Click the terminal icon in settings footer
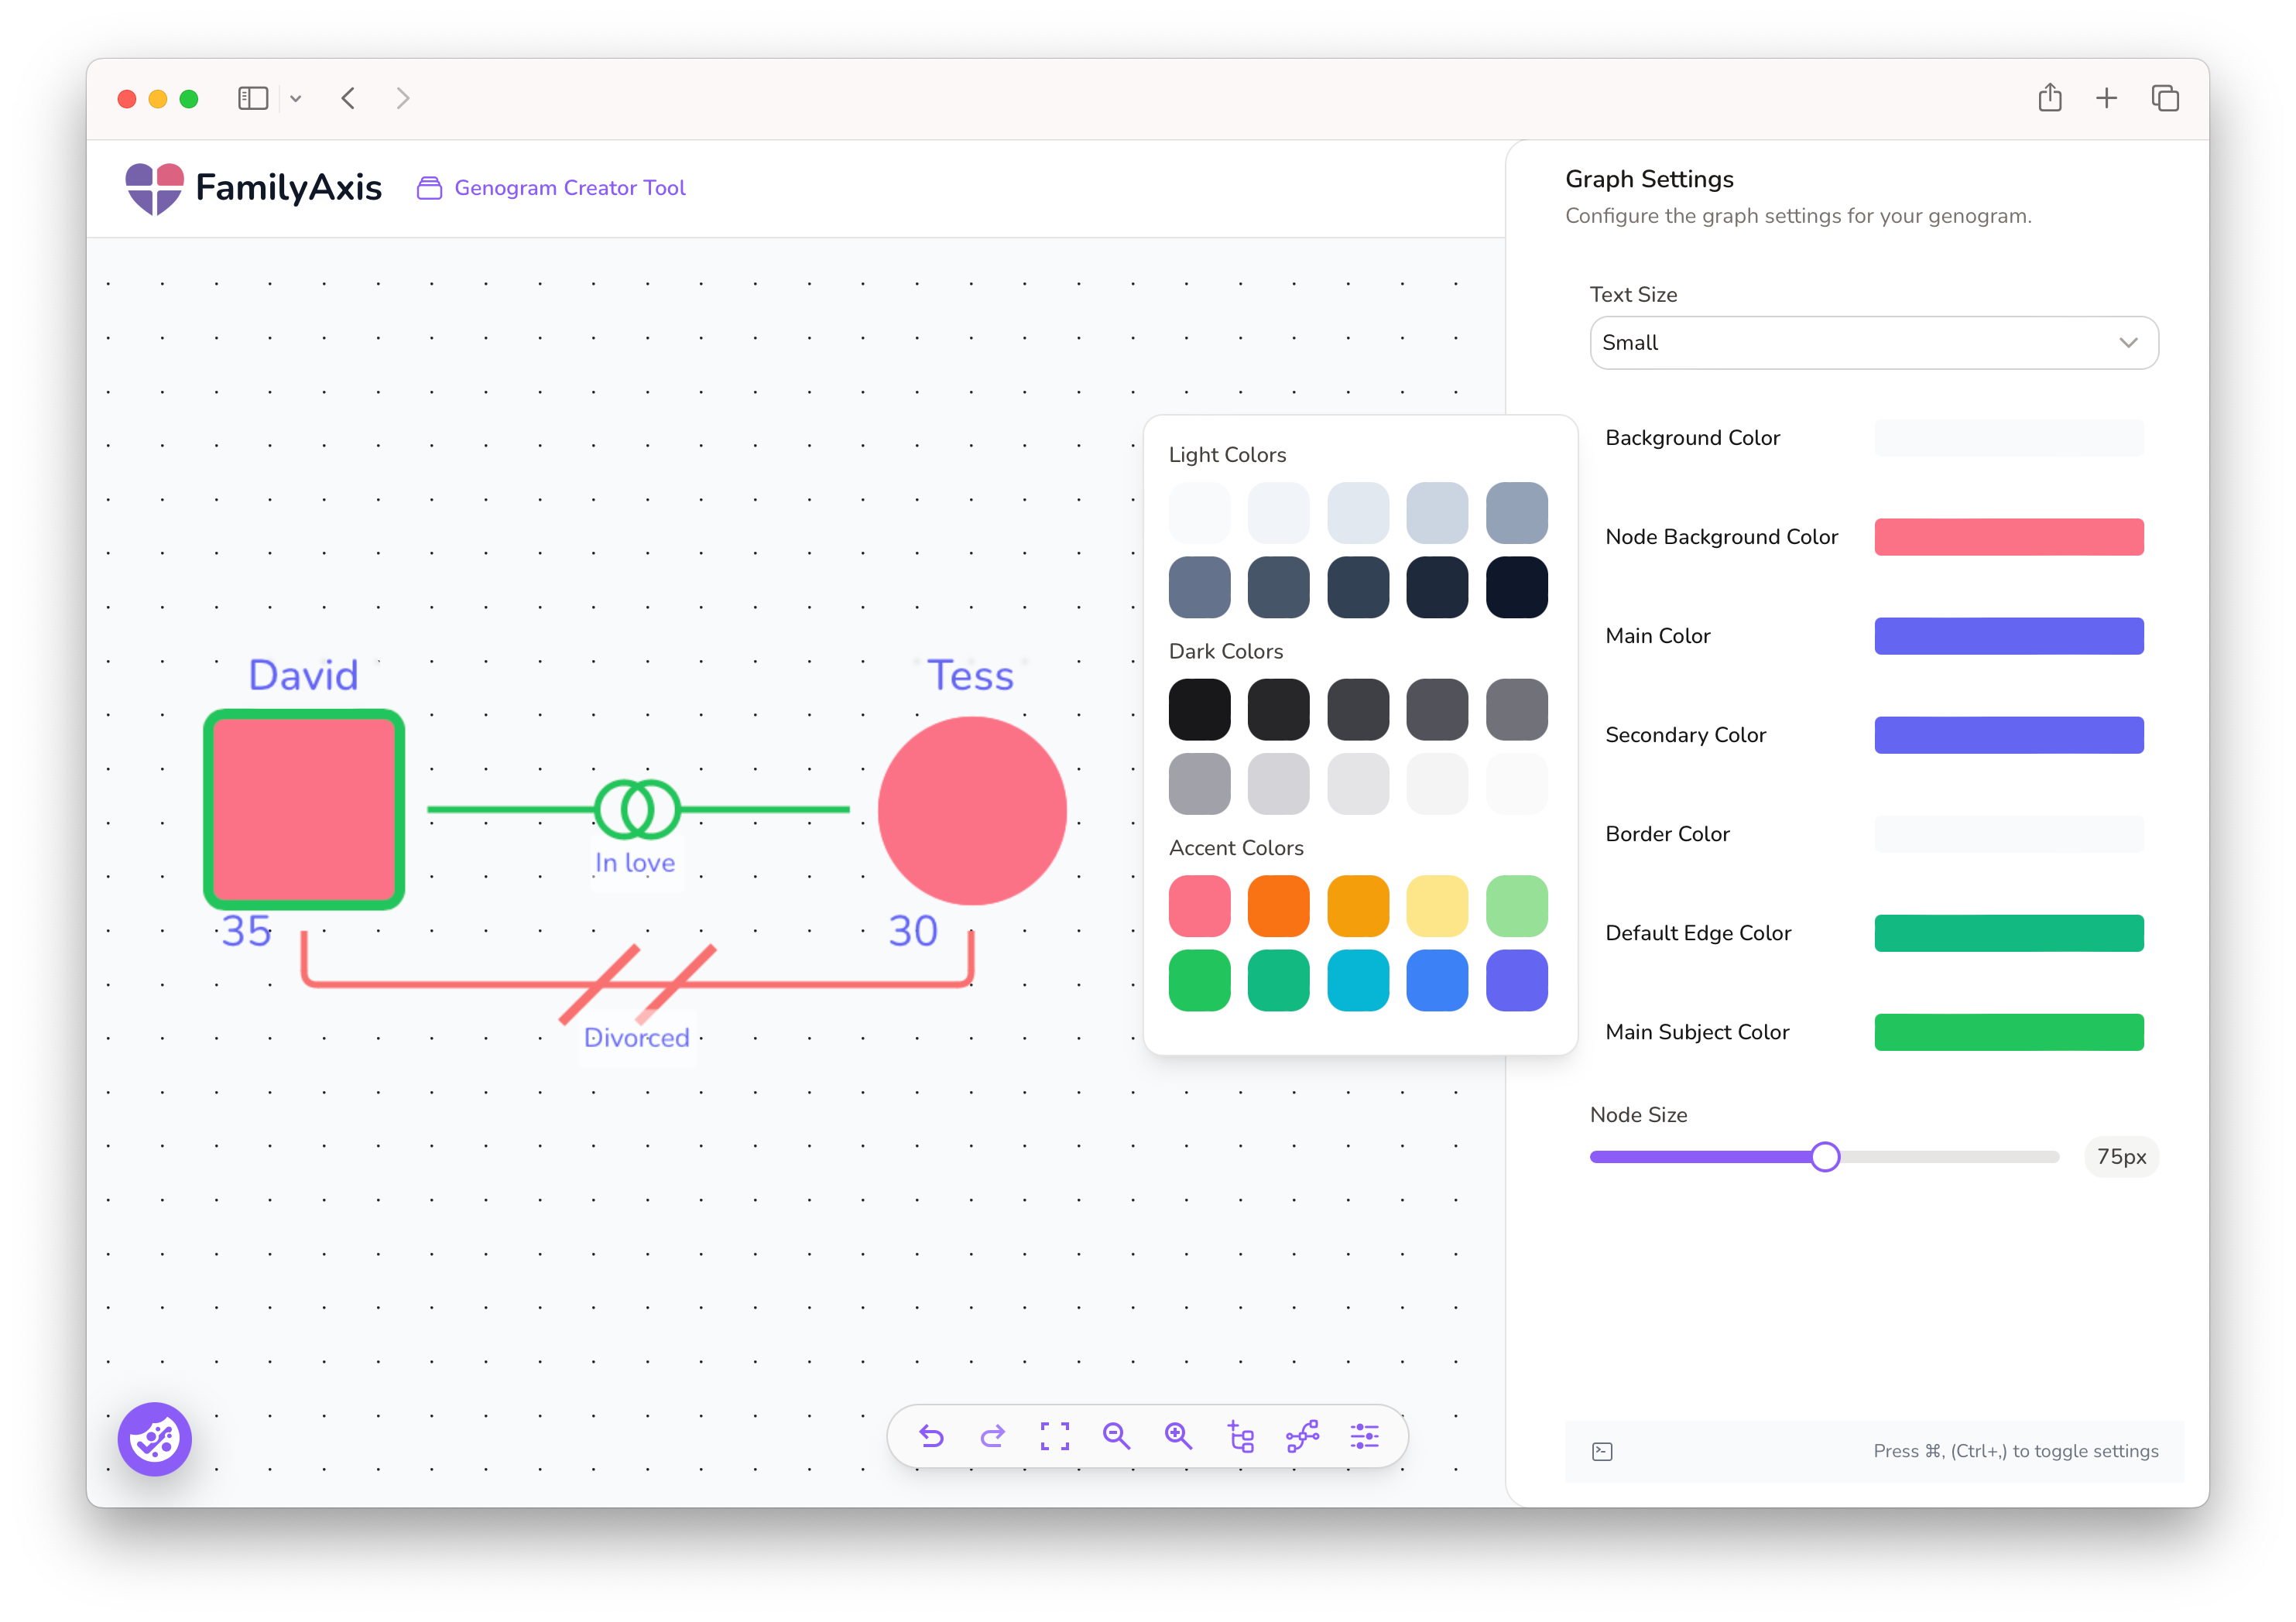Image resolution: width=2296 pixels, height=1622 pixels. (1602, 1451)
